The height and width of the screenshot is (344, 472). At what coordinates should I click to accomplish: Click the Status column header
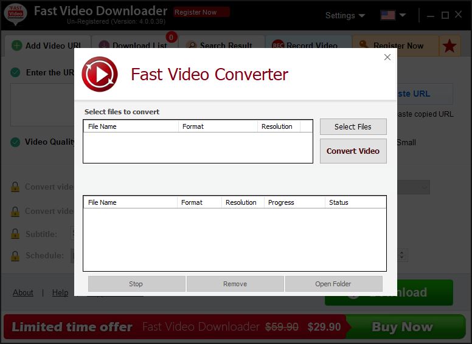[x=355, y=202]
